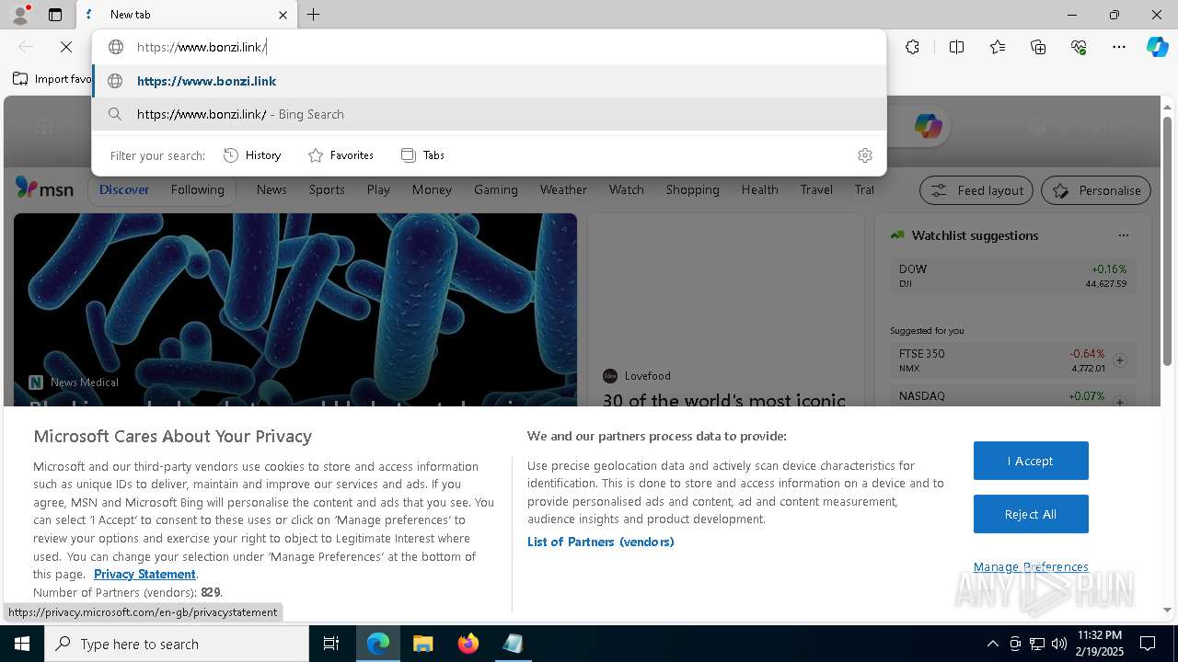Open the Sports category
1178x662 pixels.
[x=327, y=189]
